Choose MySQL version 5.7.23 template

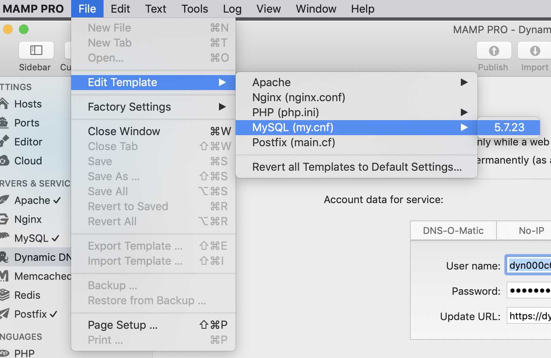[x=509, y=127]
